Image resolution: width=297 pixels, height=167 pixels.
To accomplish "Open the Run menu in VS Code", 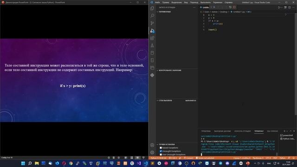I will 205,2.
